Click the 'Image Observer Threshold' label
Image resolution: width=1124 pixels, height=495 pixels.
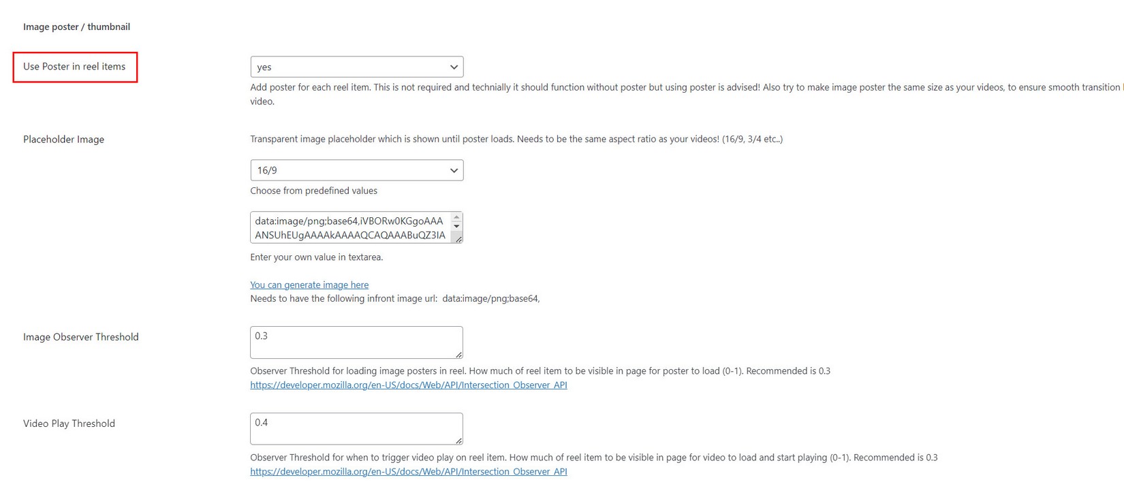point(80,337)
